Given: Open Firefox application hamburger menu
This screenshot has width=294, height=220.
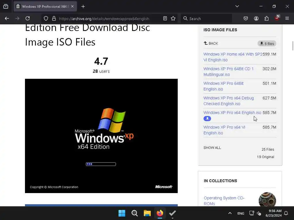Looking at the screenshot, I should click(x=287, y=18).
